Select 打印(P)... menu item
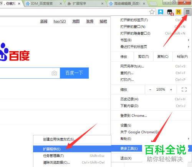192x167 pixels. 151,80
